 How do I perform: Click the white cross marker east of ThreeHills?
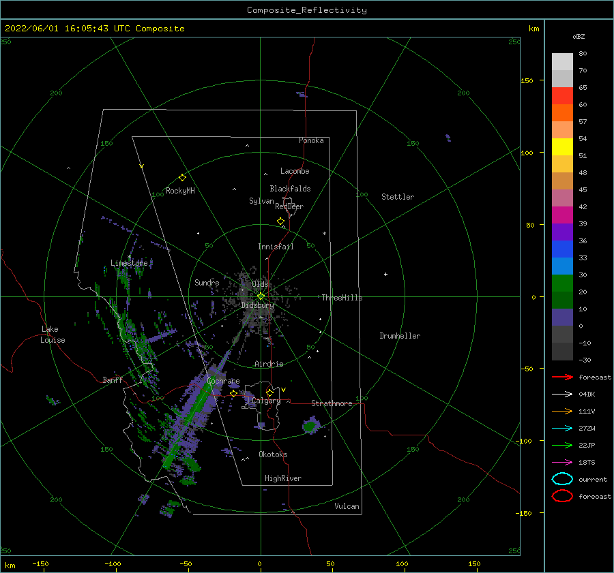pos(385,274)
